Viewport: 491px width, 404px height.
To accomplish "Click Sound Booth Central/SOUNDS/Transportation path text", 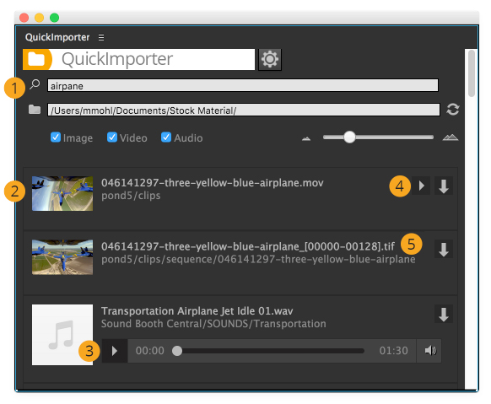I will (213, 324).
